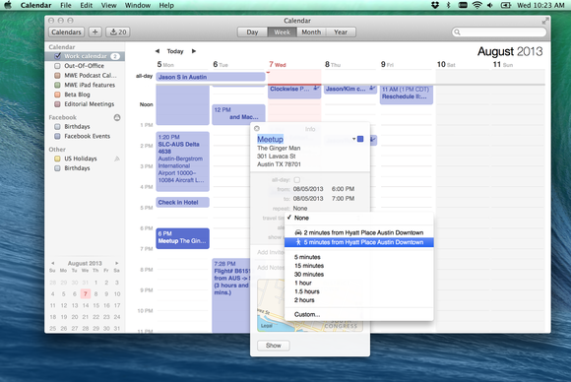Click the Facebook account refresh icon
Viewport: 571px width, 382px height.
coord(117,117)
